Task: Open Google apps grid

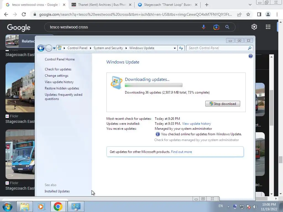Action: (268, 27)
